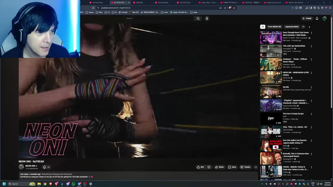333x187 pixels.
Task: Open options menu for HIKIKOMORI lyric video
Action: (311, 73)
